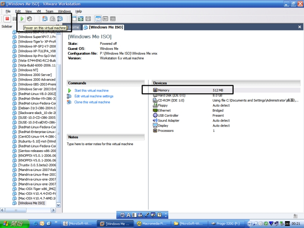Image resolution: width=304 pixels, height=228 pixels.
Task: Select the Summary view toolbar icon
Action: coord(98,19)
